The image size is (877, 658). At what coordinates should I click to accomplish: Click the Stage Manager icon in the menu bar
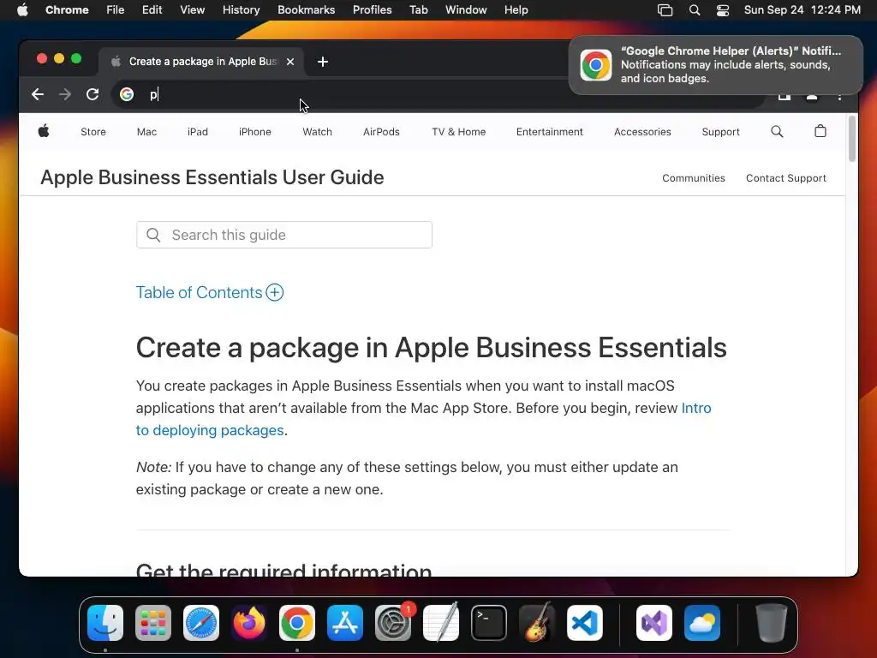[x=665, y=10]
